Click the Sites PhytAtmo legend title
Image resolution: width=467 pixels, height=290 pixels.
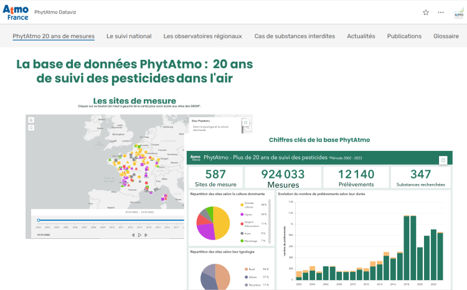coord(200,121)
